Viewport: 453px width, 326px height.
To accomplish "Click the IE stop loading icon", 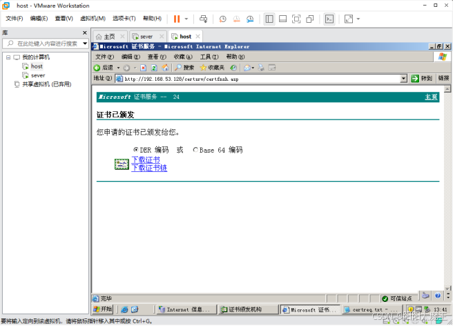I will (x=144, y=68).
